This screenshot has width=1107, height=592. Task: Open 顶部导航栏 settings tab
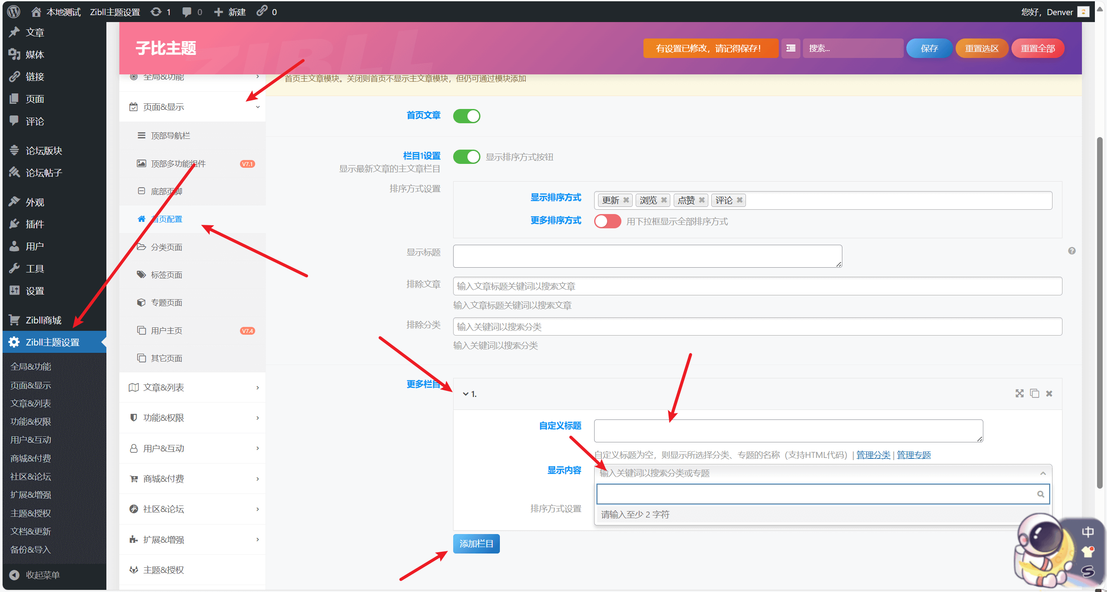(192, 136)
